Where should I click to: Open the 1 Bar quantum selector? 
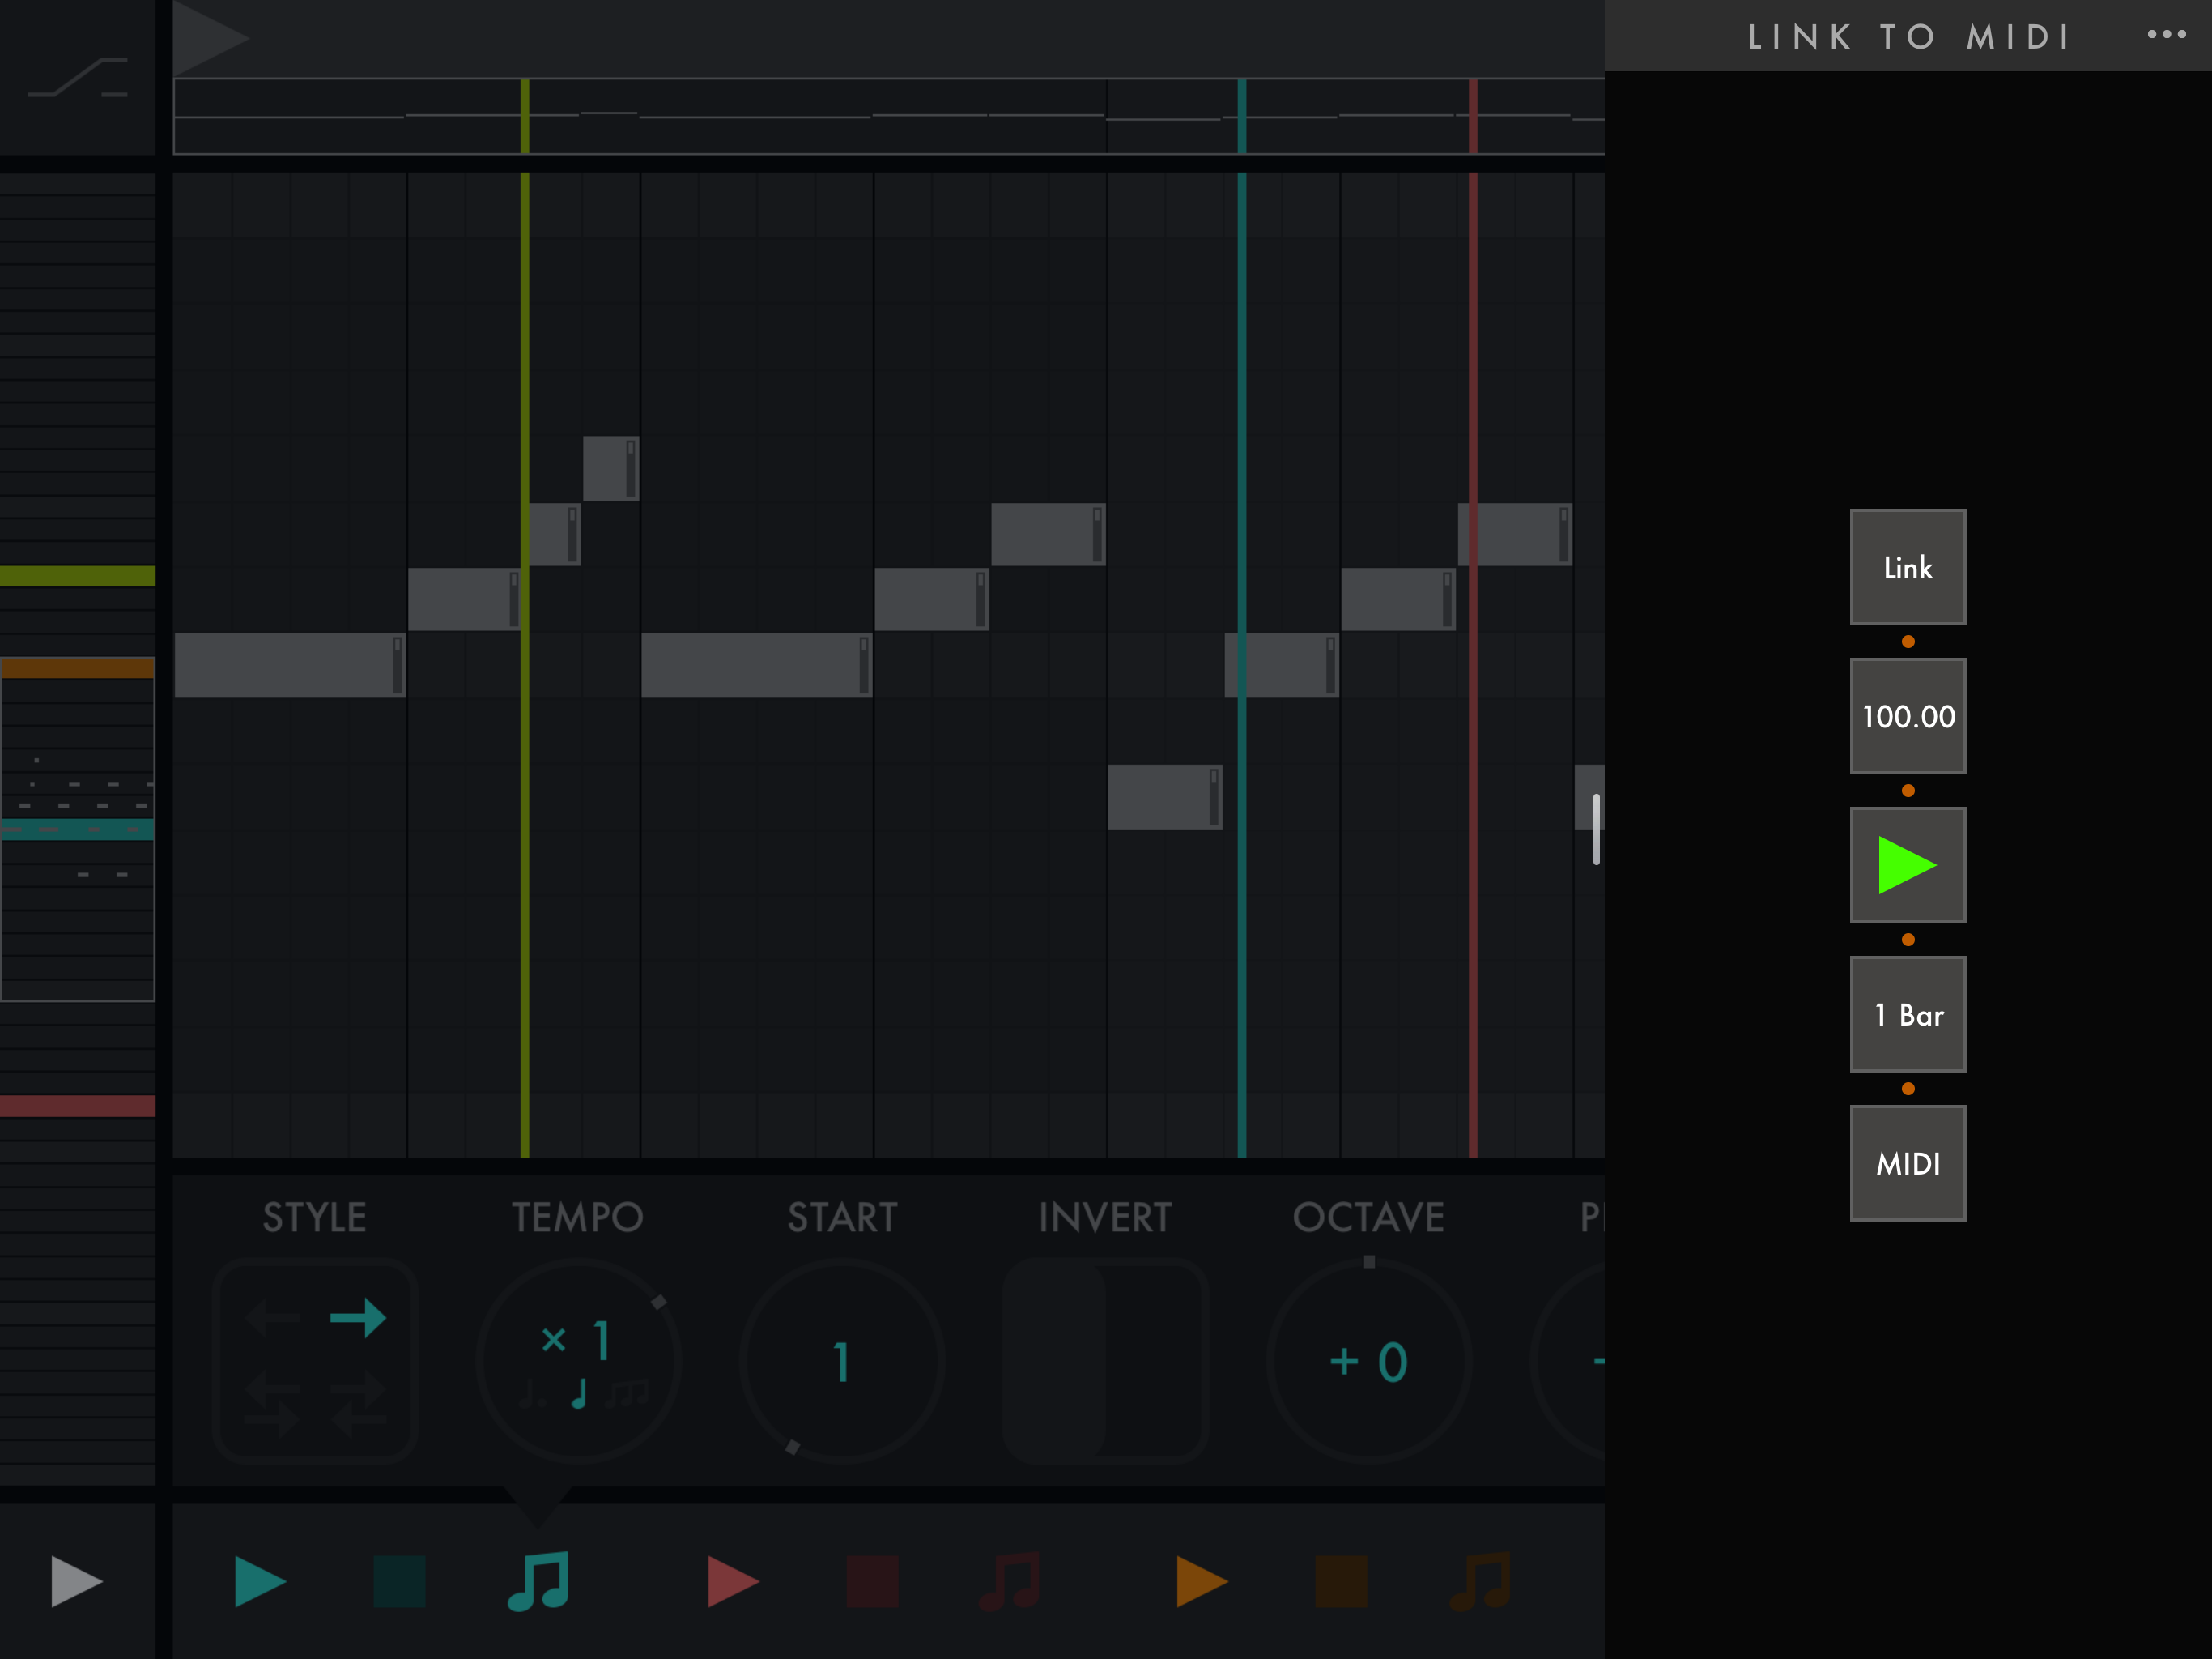(x=1907, y=1013)
